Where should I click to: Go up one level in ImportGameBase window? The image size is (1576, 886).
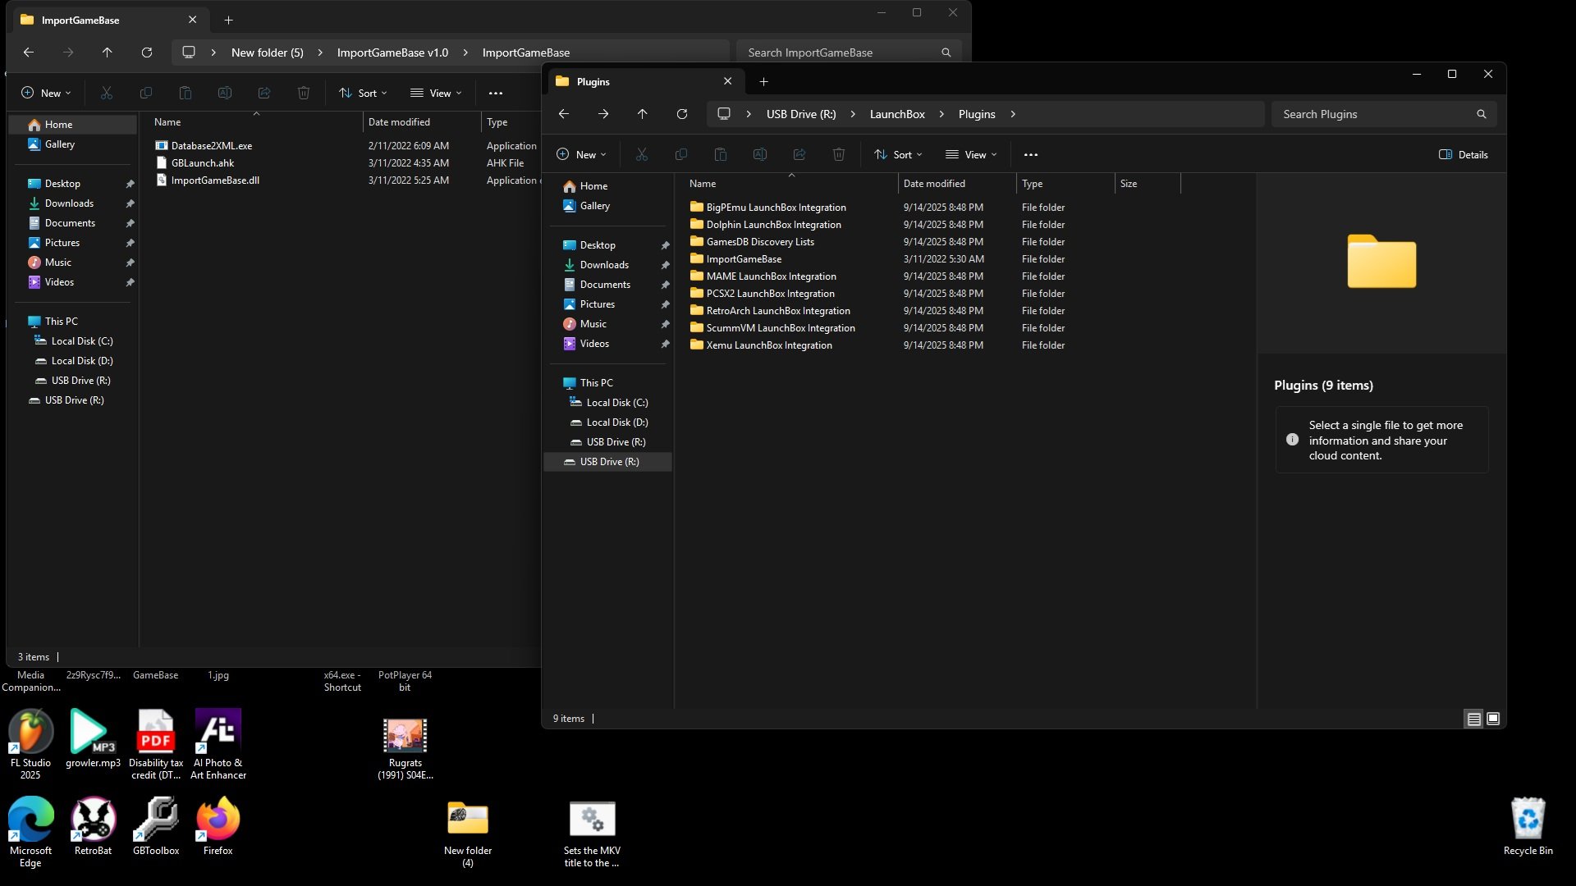pyautogui.click(x=108, y=53)
